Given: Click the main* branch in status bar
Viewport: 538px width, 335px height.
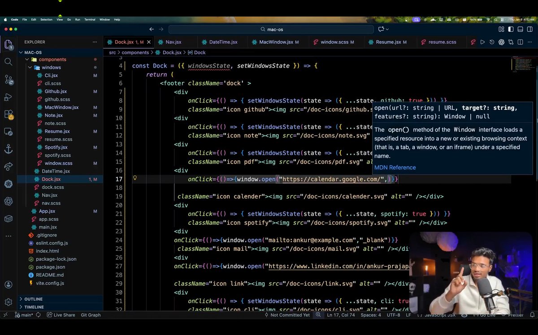Looking at the screenshot, I should (x=24, y=315).
